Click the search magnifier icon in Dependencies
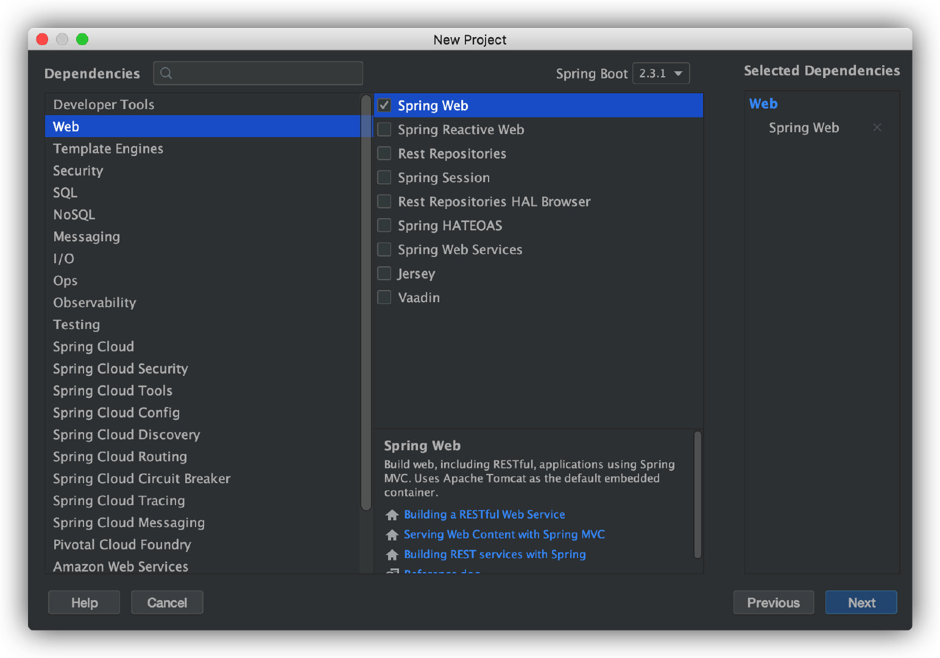This screenshot has width=940, height=658. 166,73
